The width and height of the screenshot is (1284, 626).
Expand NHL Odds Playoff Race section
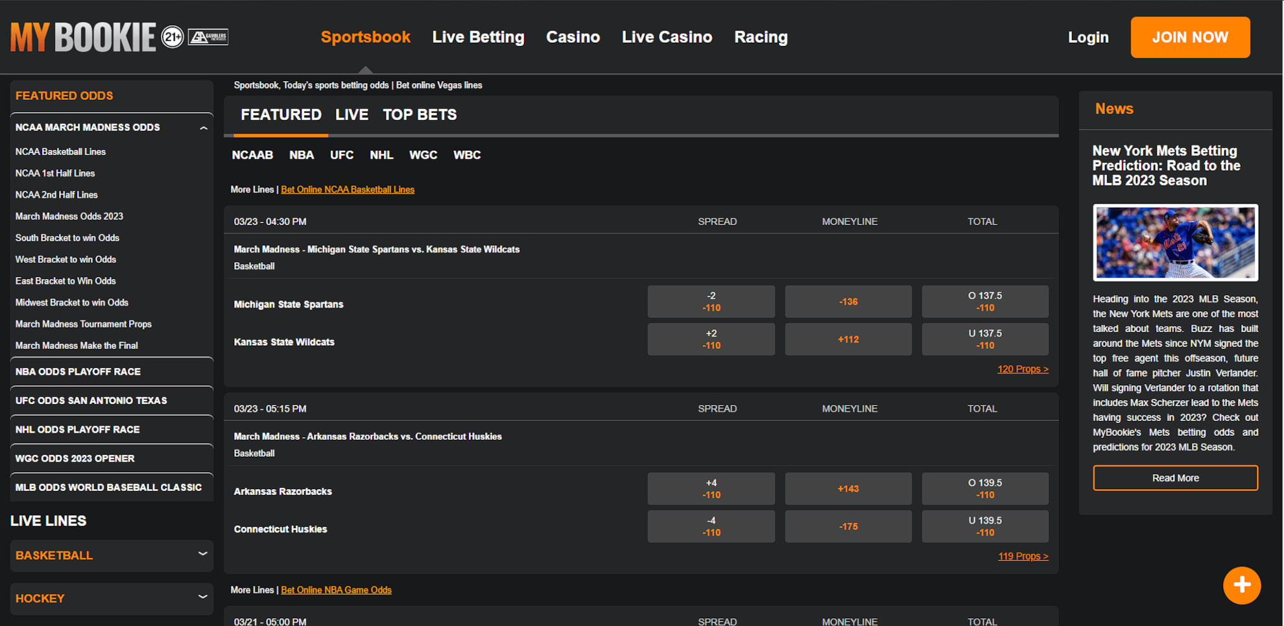click(112, 429)
